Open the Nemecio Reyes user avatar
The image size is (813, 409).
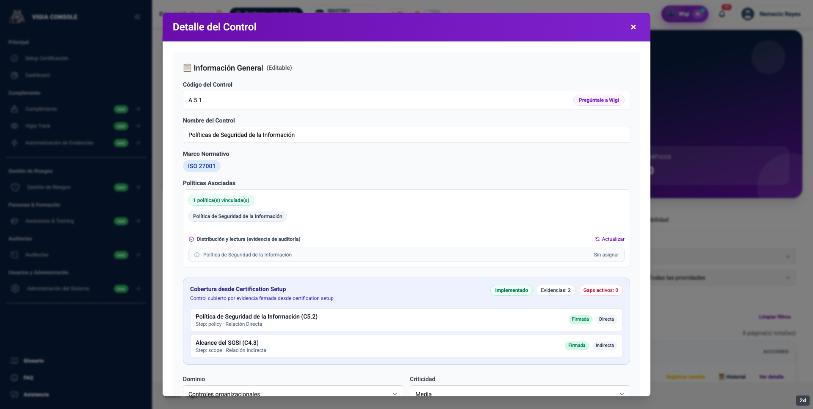pos(748,14)
